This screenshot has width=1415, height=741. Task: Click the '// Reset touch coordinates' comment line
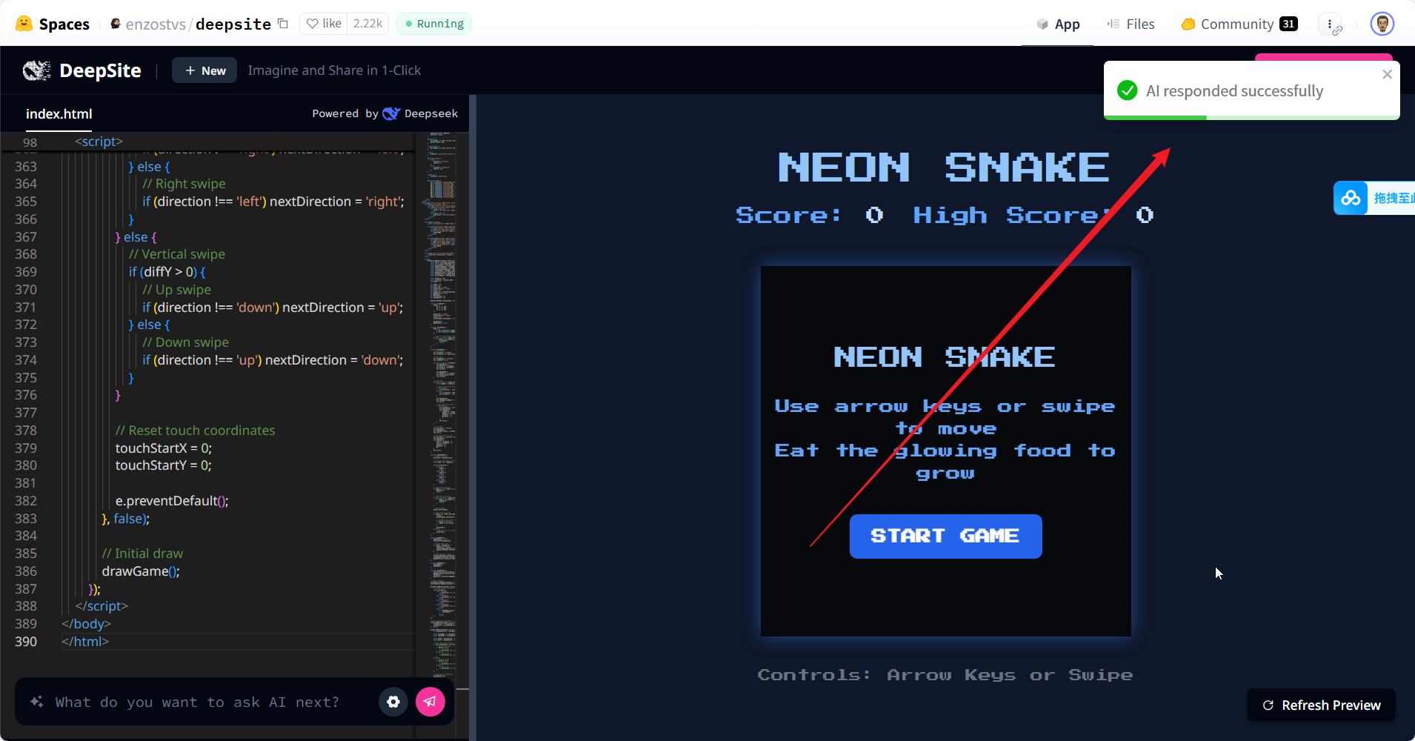195,431
